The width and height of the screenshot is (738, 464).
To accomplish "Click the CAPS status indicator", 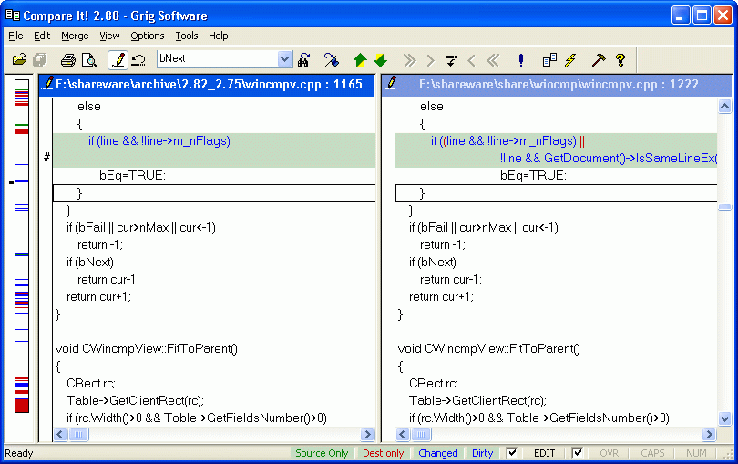I will click(x=652, y=453).
